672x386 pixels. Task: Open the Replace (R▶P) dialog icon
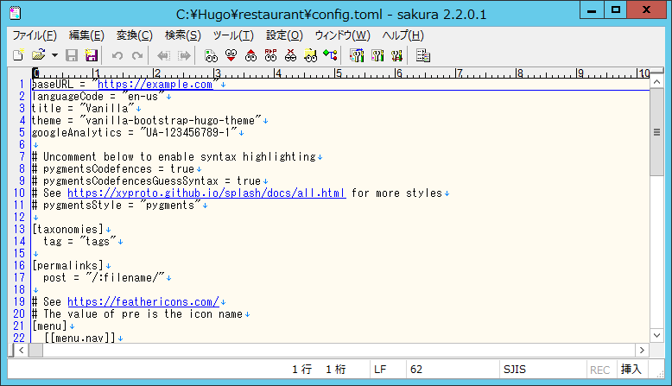pos(271,55)
